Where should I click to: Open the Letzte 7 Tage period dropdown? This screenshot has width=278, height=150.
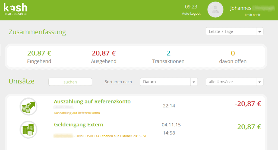click(235, 32)
